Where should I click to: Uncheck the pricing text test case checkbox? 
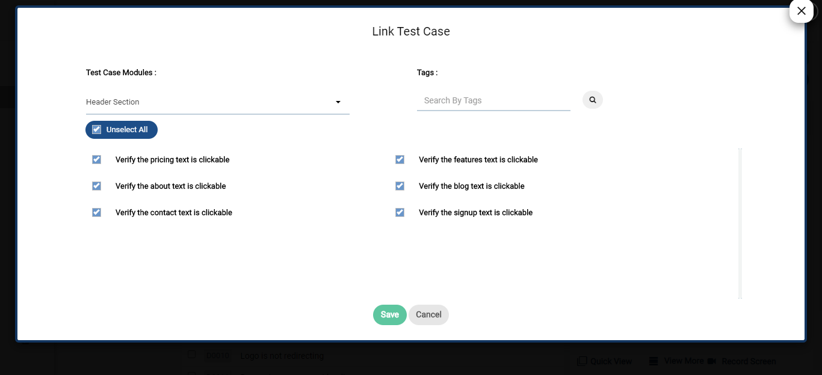click(x=96, y=159)
